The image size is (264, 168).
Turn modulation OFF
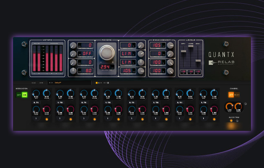(19, 95)
